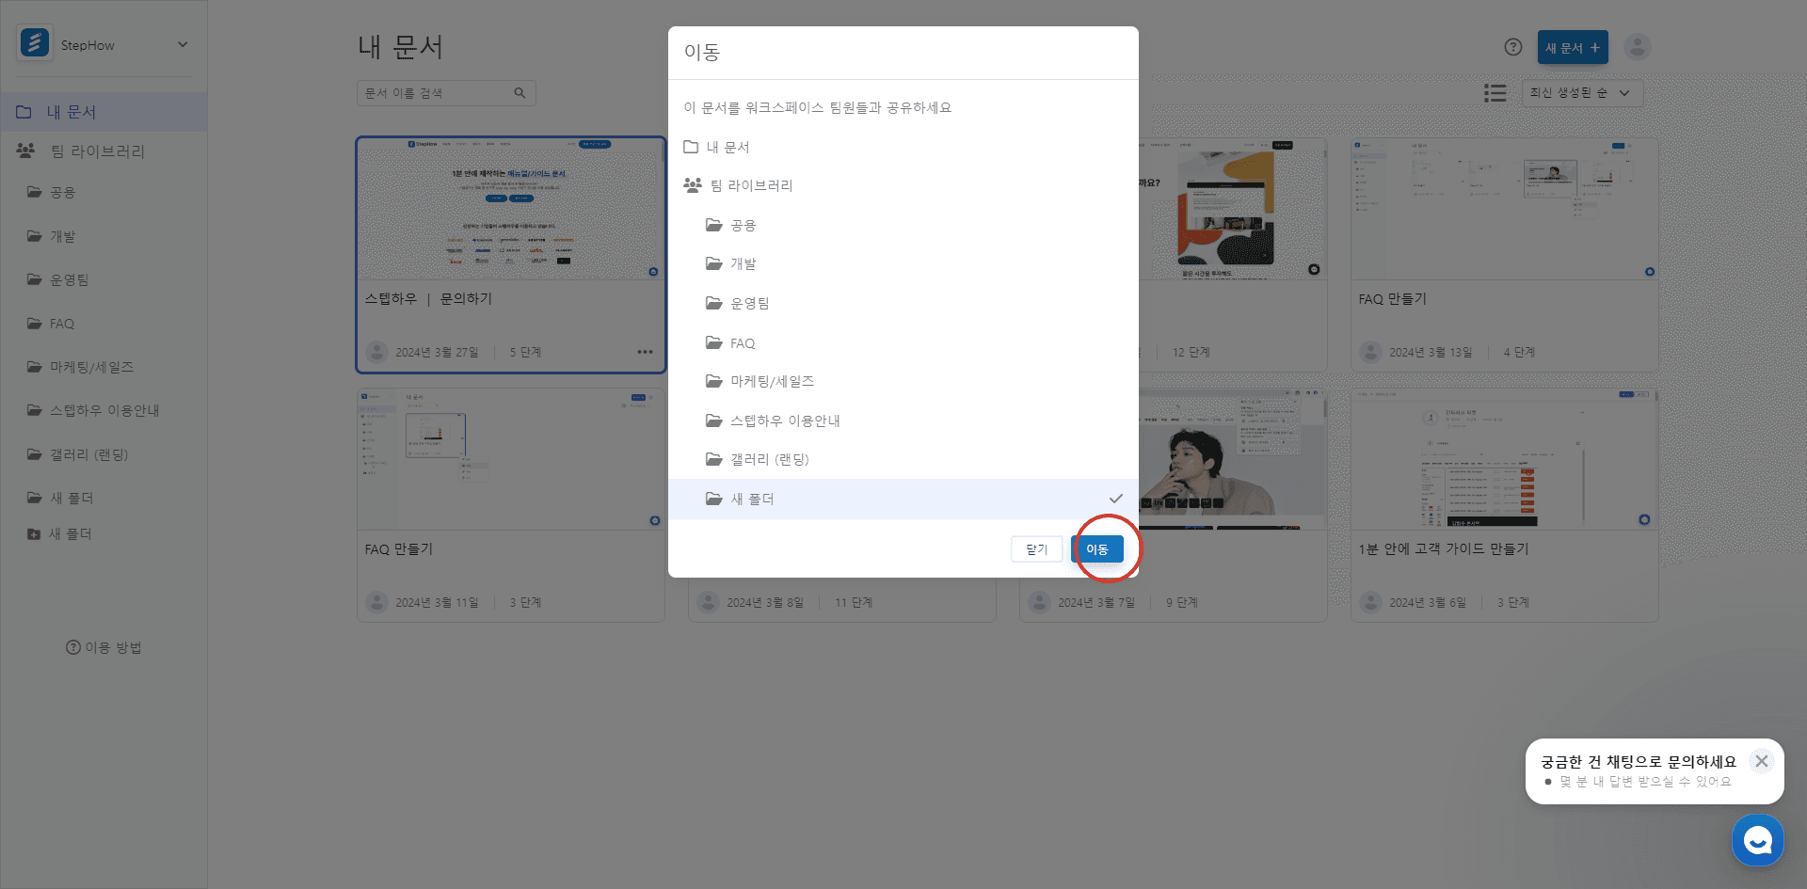Click the 2024년 3월 6일 date text
The width and height of the screenshot is (1807, 889).
tap(1428, 602)
